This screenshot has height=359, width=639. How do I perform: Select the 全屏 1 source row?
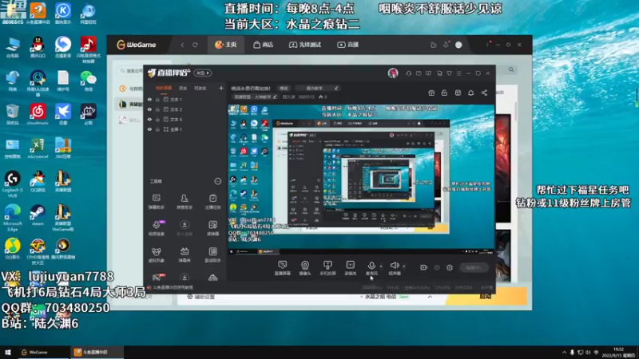coord(185,129)
